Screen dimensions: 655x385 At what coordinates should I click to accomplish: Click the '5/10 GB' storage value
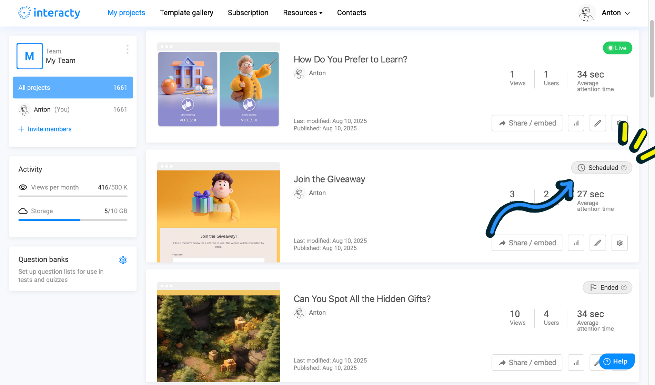(115, 211)
